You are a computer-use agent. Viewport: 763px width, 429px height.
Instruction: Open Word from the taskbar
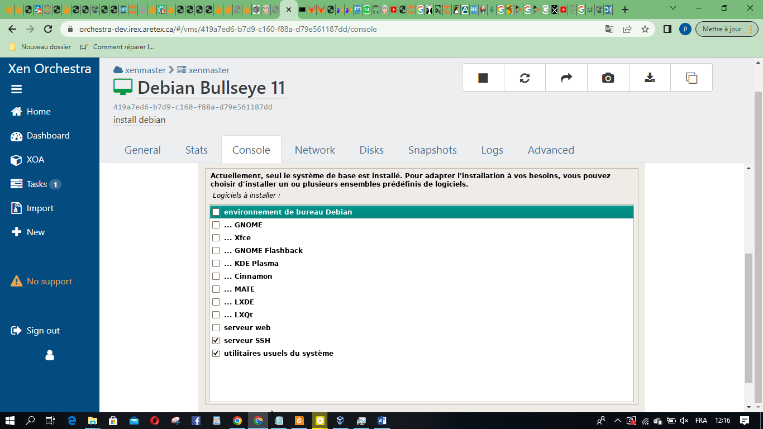(382, 420)
